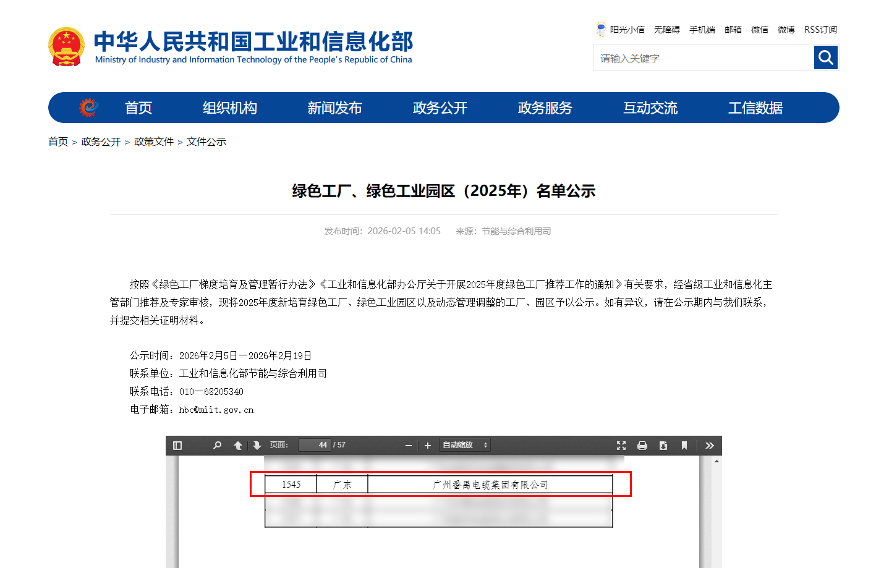The width and height of the screenshot is (876, 568).
Task: Zoom out the PDF document
Action: tap(409, 446)
